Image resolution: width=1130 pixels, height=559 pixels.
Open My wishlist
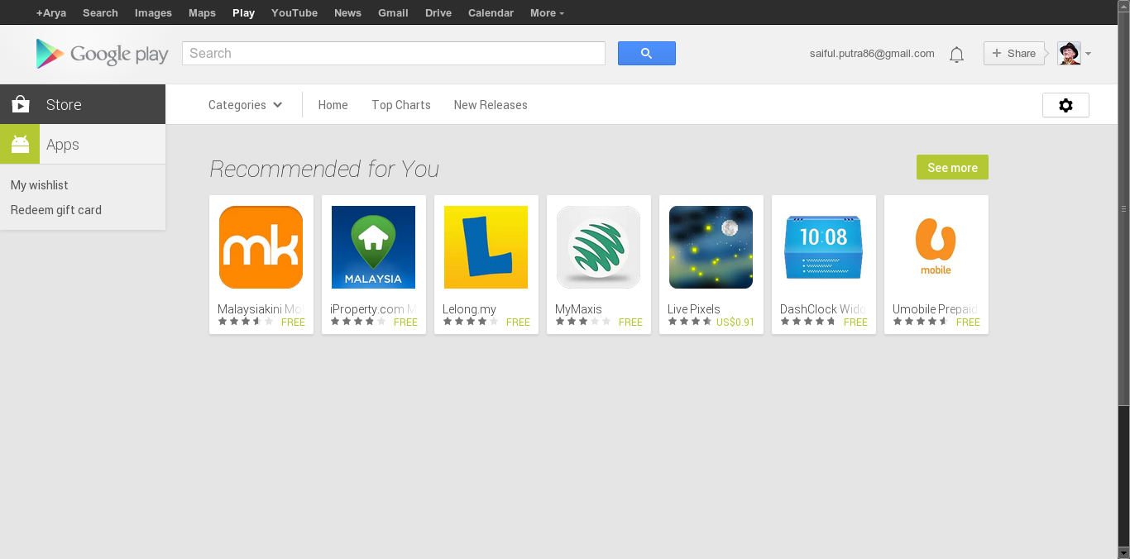[x=39, y=184]
